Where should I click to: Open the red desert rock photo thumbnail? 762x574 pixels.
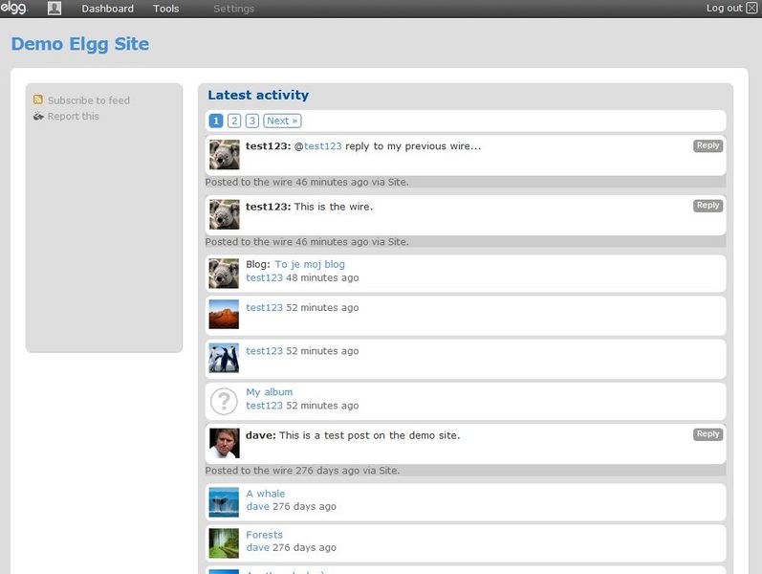click(224, 314)
